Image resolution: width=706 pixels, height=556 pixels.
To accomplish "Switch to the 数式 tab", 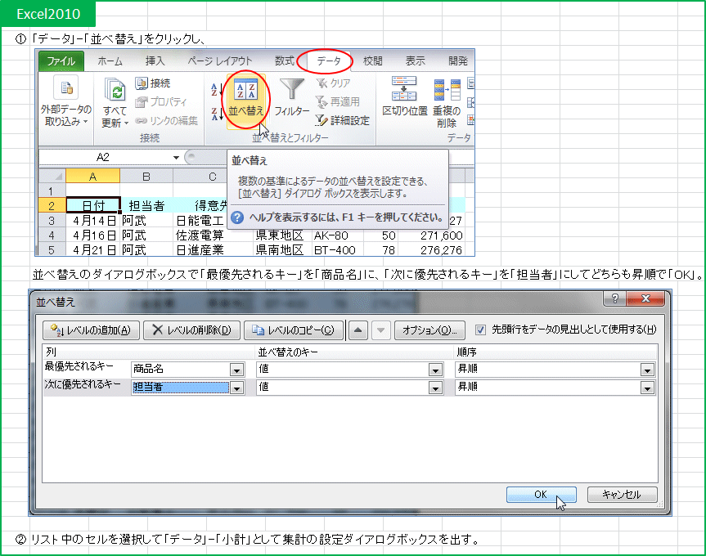I will (x=284, y=61).
